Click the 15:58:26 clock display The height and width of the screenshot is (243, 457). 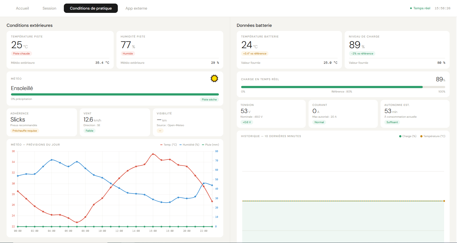coord(442,8)
